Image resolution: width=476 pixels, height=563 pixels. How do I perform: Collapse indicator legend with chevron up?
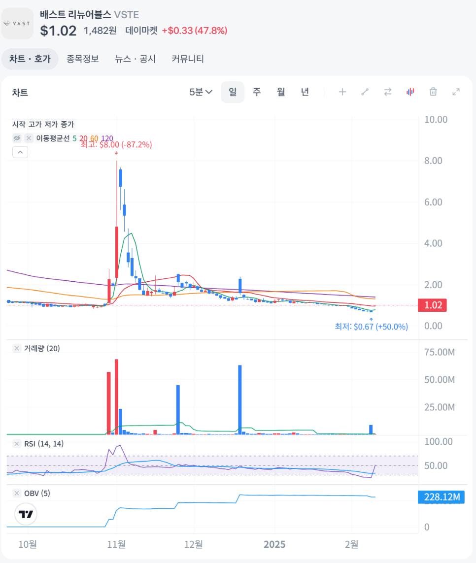(20, 152)
